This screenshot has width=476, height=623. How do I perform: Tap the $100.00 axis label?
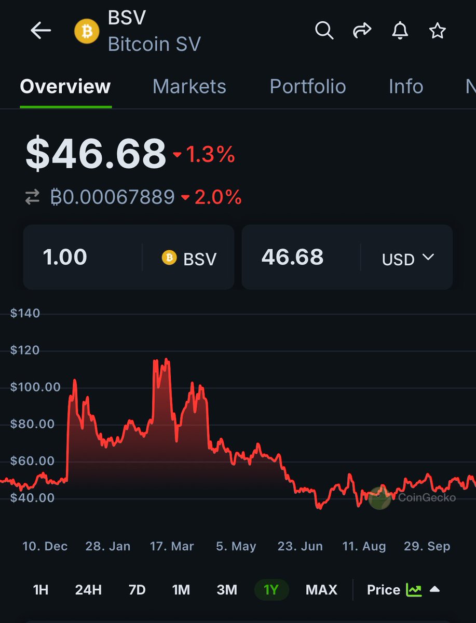pos(35,387)
